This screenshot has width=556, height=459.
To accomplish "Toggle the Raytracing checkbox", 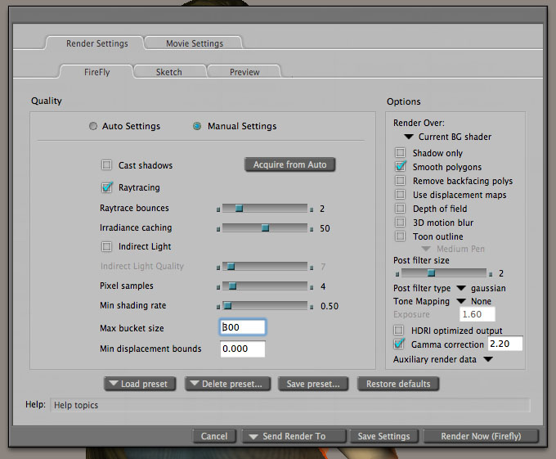I will pyautogui.click(x=106, y=187).
